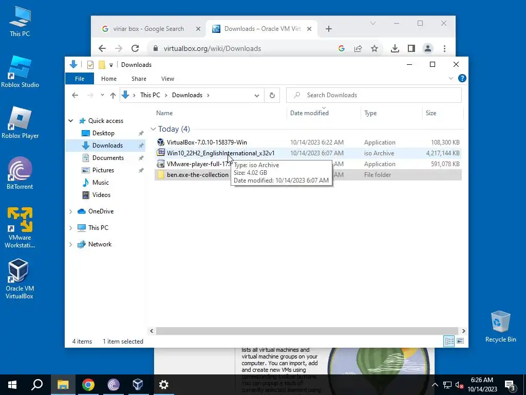Open Chrome profile avatar
This screenshot has height=395, width=526.
click(428, 48)
